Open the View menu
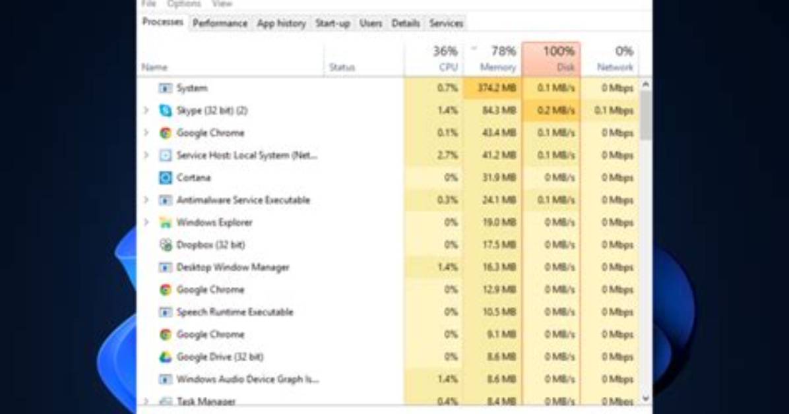Viewport: 789px width, 414px height. pos(222,3)
